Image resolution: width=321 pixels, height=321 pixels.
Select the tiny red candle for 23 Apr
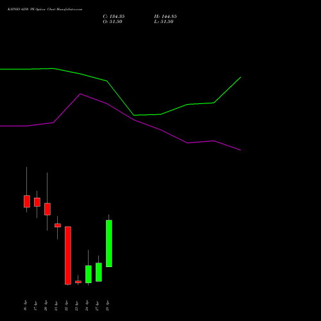coord(78,282)
